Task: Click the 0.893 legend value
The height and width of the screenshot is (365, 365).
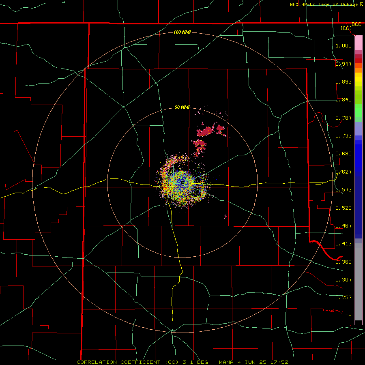Action: coord(344,82)
